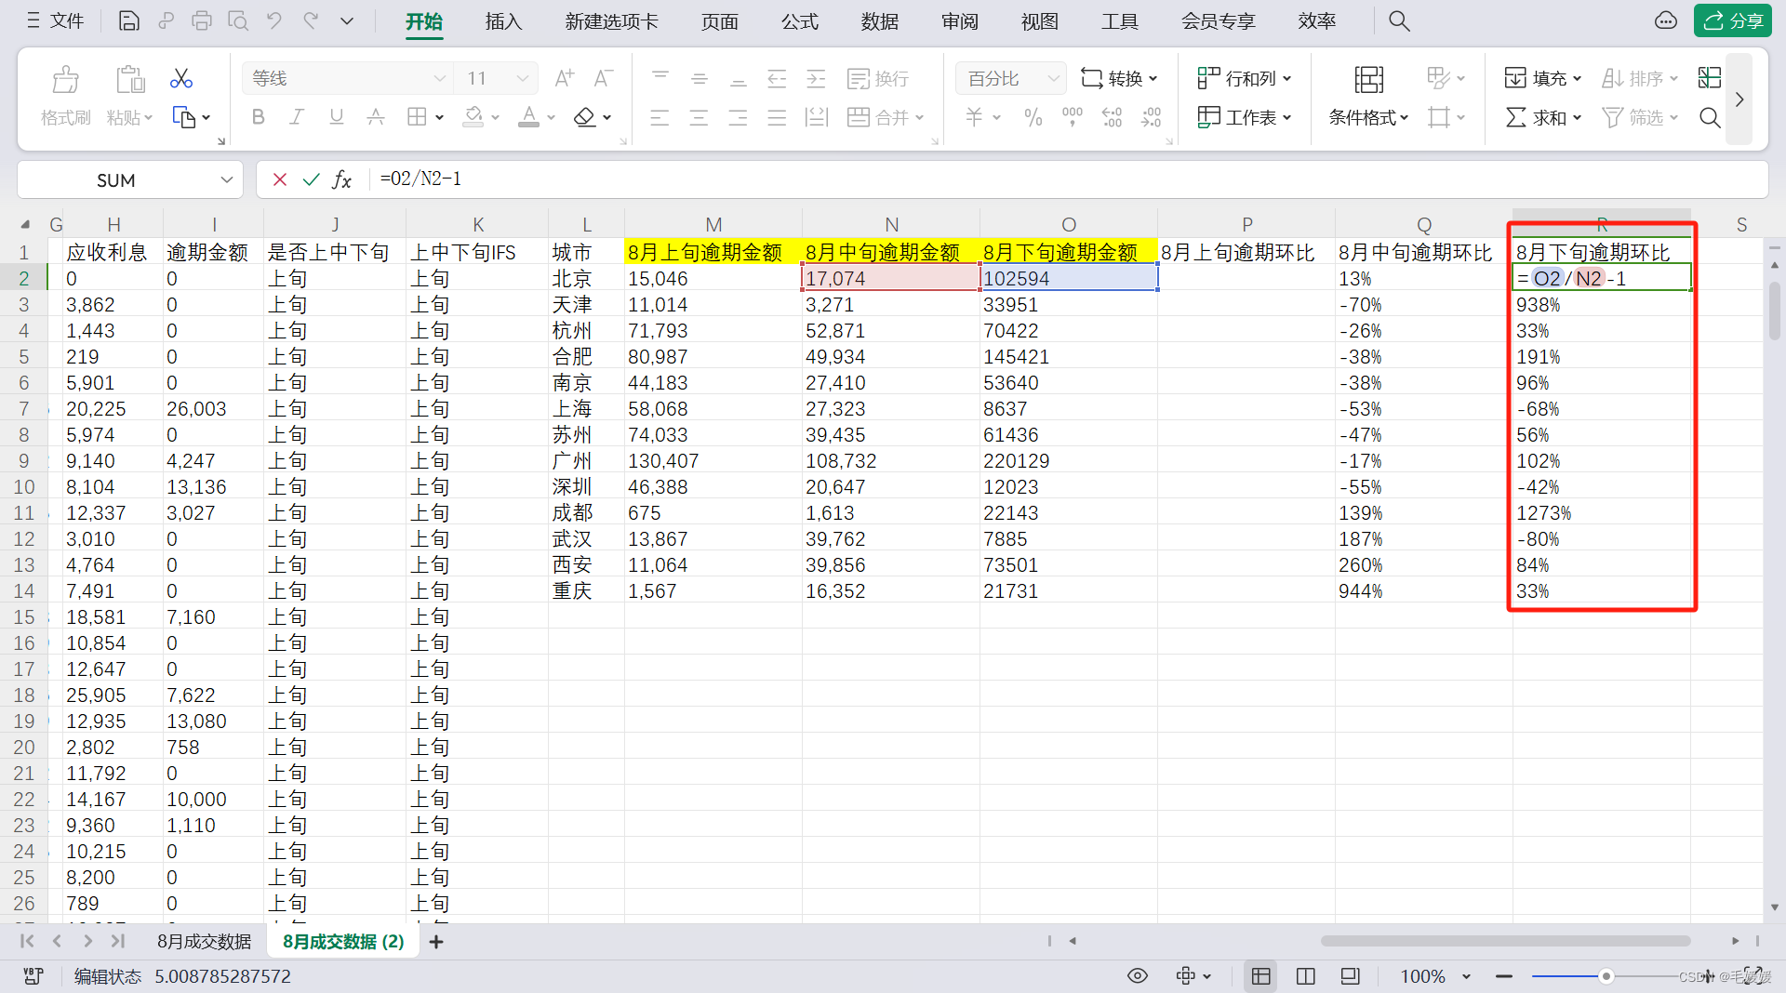Open the 工作表 worksheet menu
The width and height of the screenshot is (1786, 993).
click(x=1245, y=117)
